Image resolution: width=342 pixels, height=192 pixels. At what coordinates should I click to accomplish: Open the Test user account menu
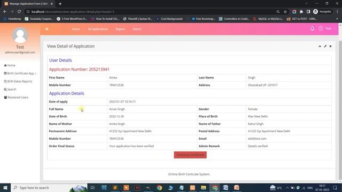tap(327, 28)
